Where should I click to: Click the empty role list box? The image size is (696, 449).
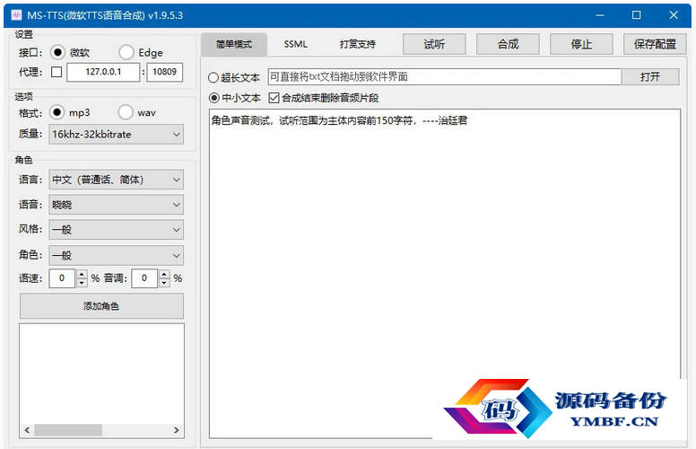(x=101, y=374)
